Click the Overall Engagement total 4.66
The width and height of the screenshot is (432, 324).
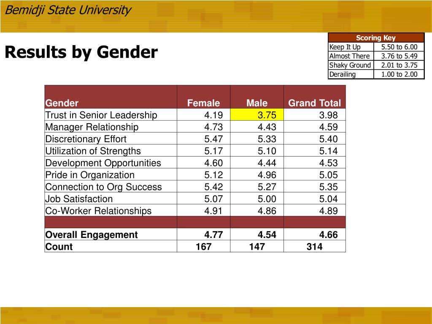328,235
